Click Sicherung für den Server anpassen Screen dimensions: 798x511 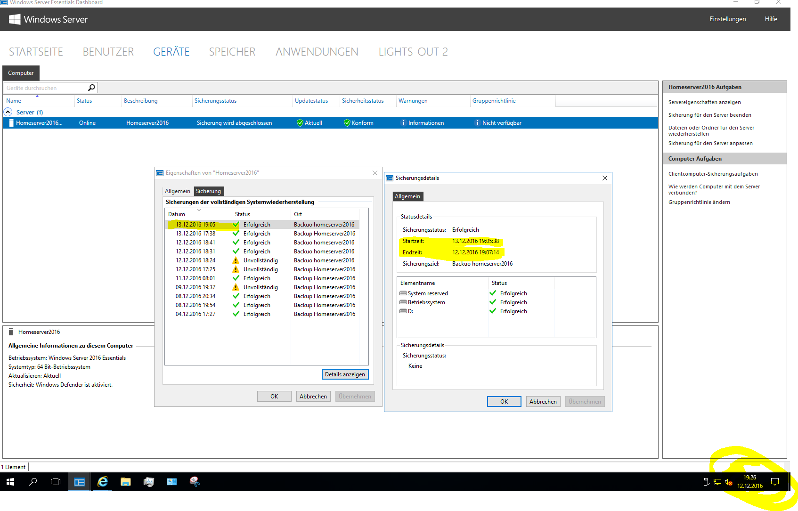[x=710, y=143]
